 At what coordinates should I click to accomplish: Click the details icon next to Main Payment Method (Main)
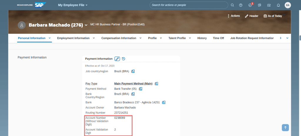[156, 83]
